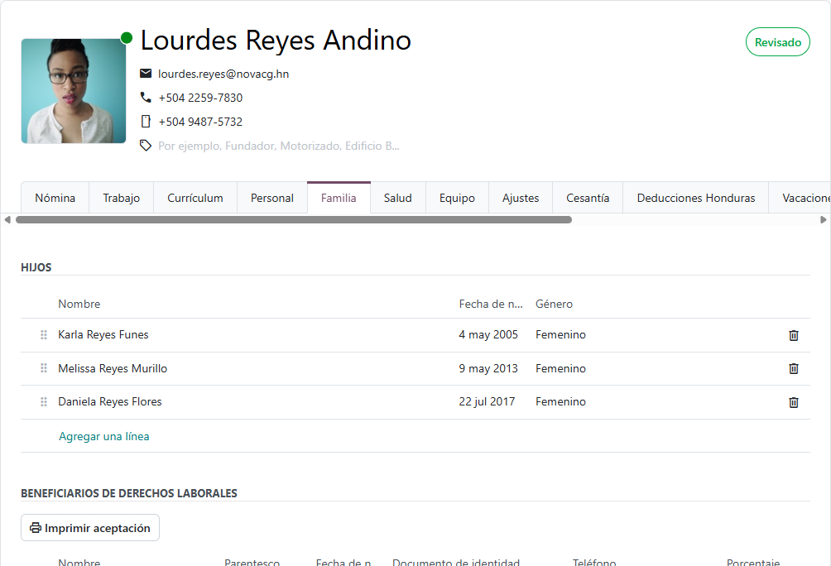Delete the Melissa Reyes Murillo row
This screenshot has width=831, height=566.
(794, 368)
